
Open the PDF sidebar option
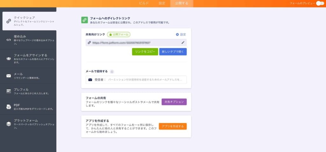pos(28,107)
